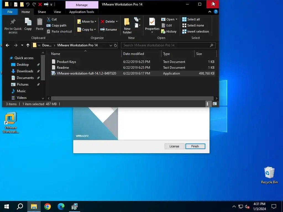Open VMware Workstation desktop shortcut
Image resolution: width=283 pixels, height=212 pixels.
(x=11, y=123)
